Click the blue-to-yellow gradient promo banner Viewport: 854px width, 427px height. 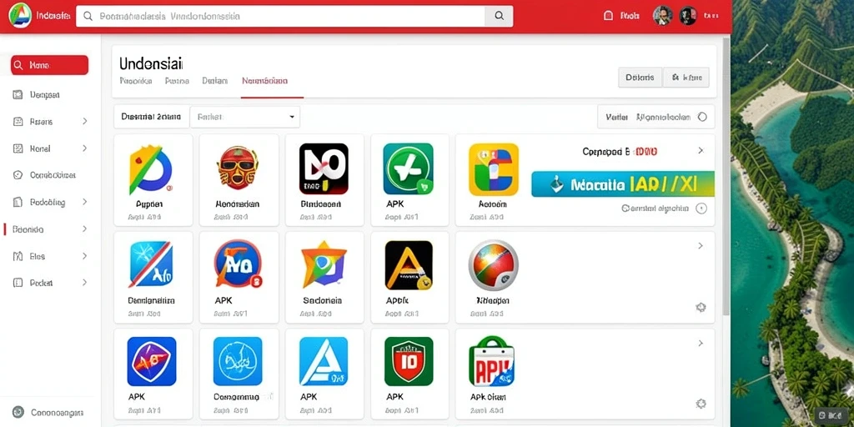click(622, 184)
